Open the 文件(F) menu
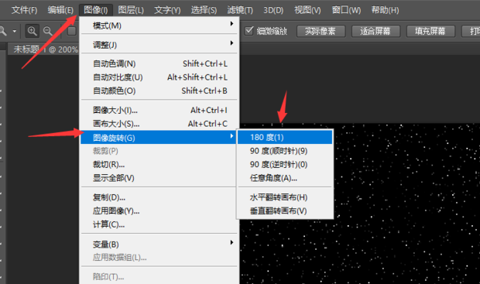 click(x=24, y=10)
